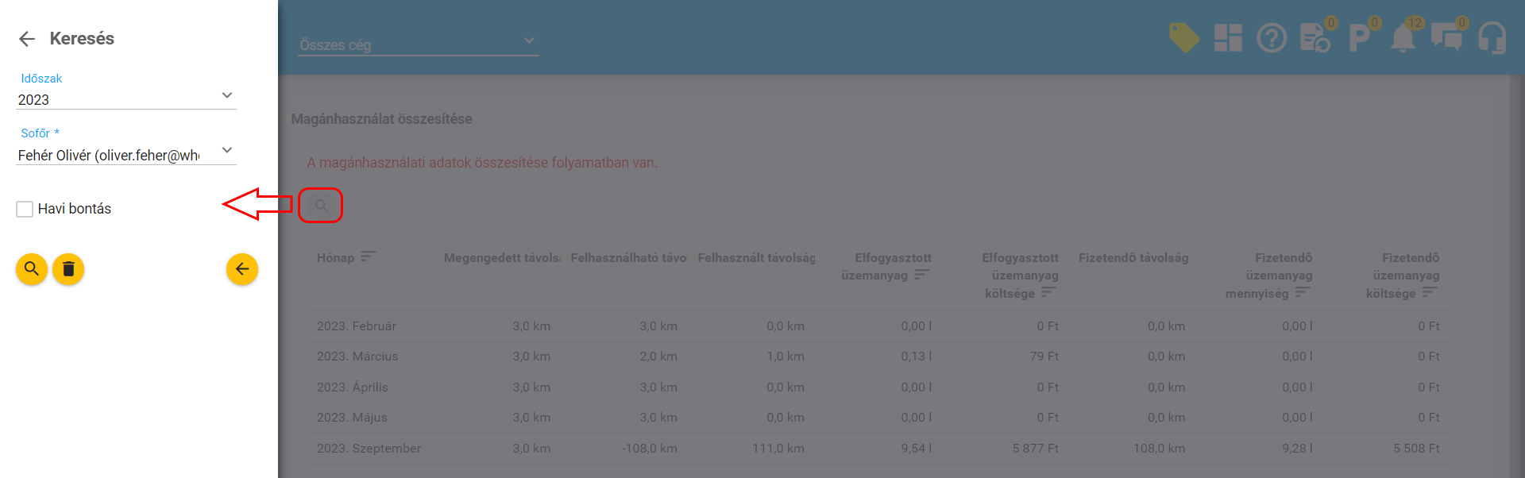Viewport: 1525px width, 478px height.
Task: Open the dashboard grid icon
Action: point(1228,37)
